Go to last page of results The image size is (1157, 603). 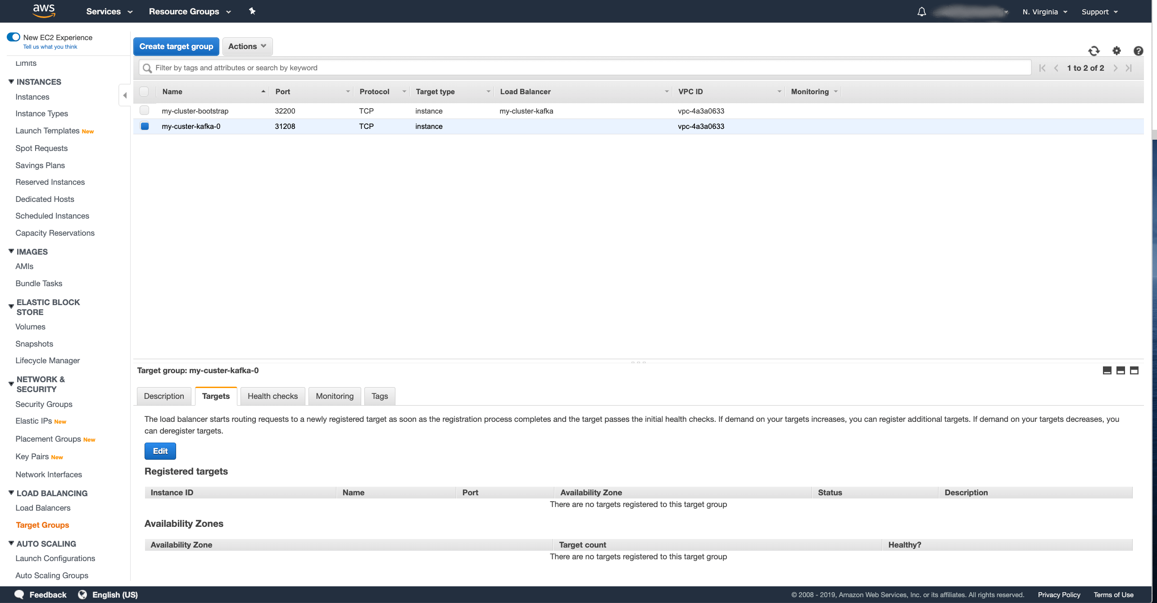[1129, 68]
